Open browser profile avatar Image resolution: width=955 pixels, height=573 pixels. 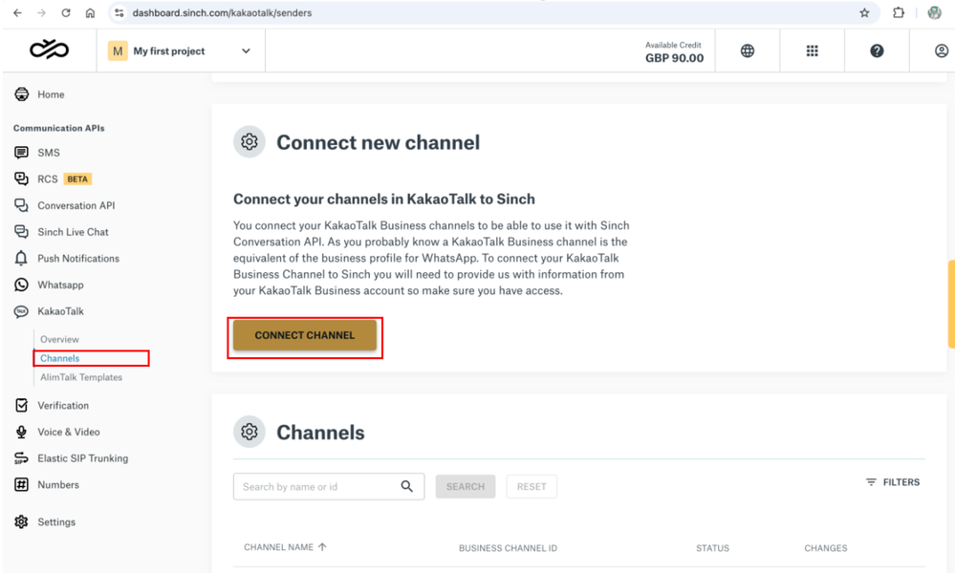point(934,12)
